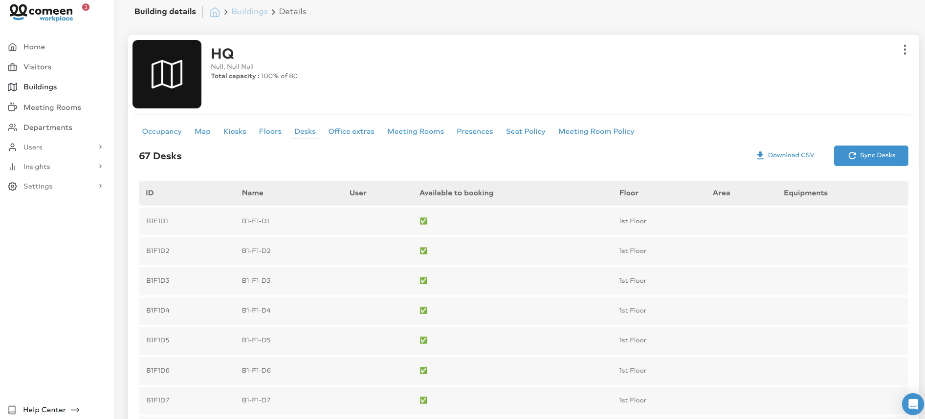Click the Area column header
This screenshot has width=925, height=419.
pos(721,193)
